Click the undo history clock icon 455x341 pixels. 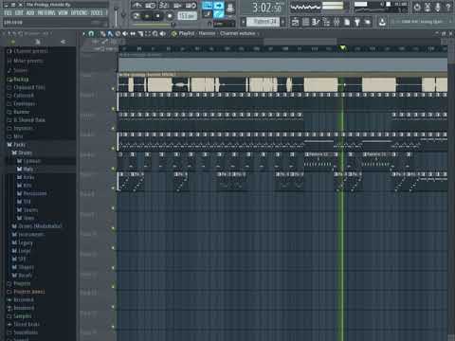417,7
